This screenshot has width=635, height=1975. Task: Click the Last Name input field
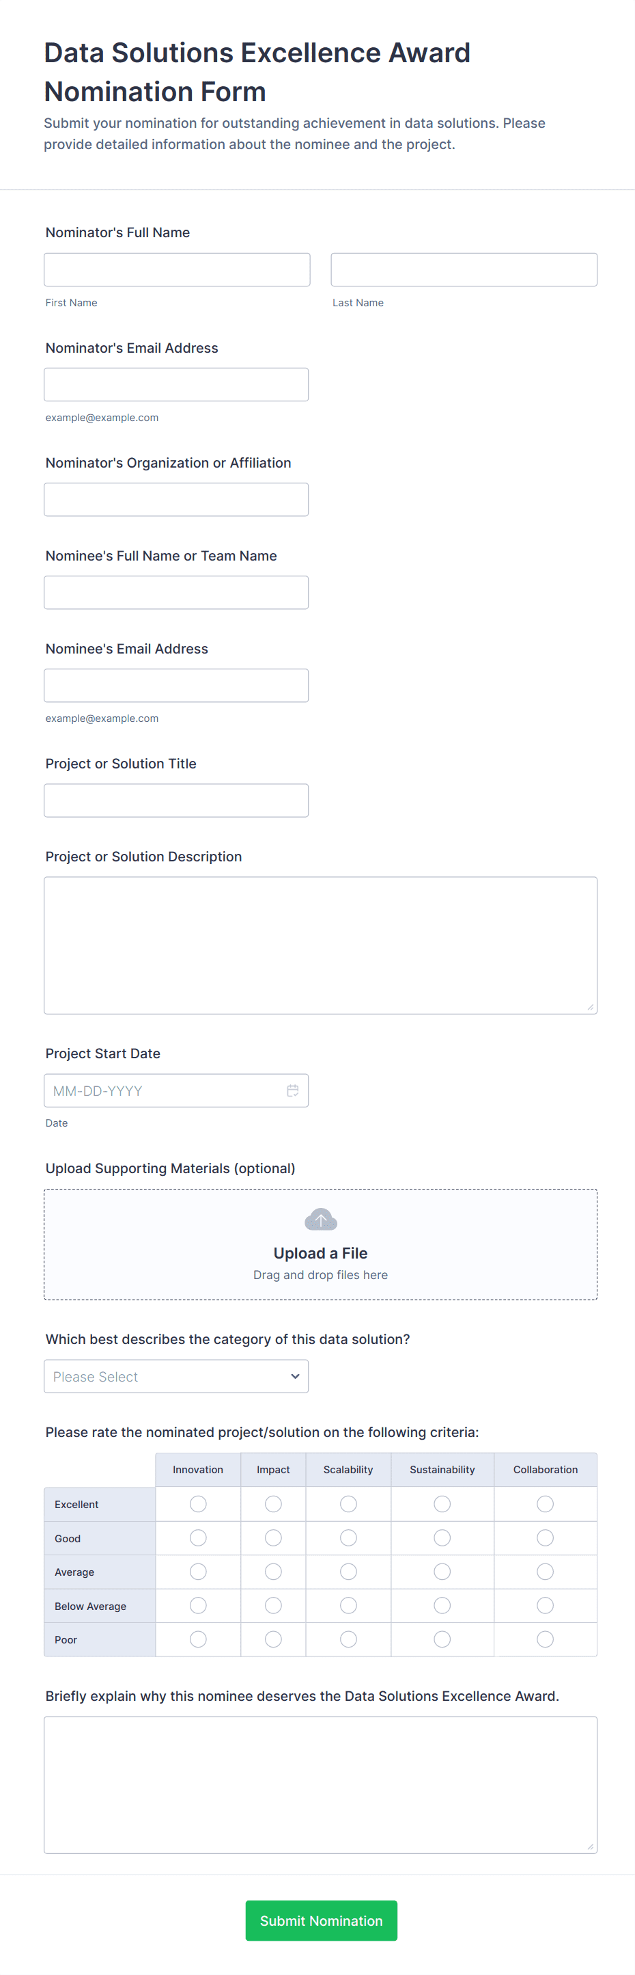(x=464, y=270)
